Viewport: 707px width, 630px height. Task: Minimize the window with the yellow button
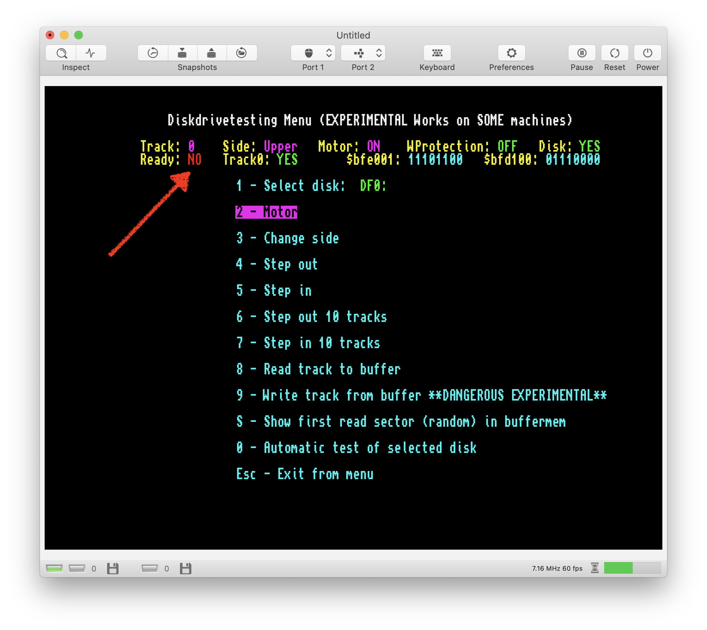[64, 35]
